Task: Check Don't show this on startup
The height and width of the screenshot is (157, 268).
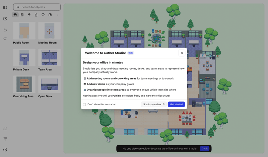Action: coord(84,104)
